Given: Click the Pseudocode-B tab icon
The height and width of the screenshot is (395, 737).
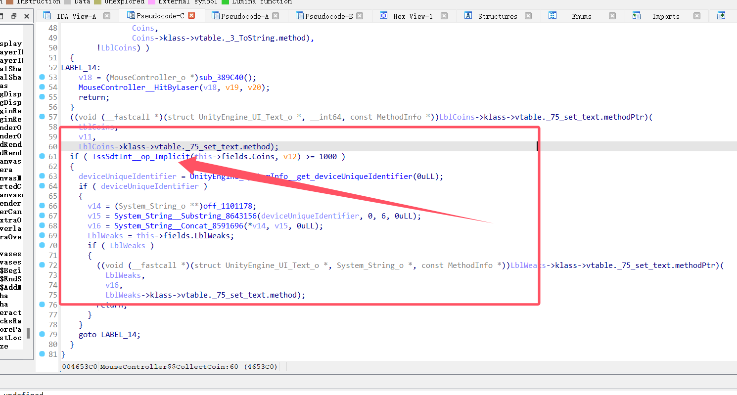Looking at the screenshot, I should (x=299, y=16).
